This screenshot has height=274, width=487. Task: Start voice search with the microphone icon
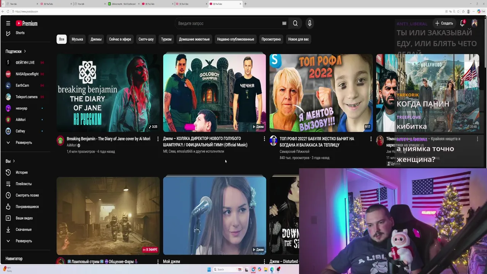[310, 23]
